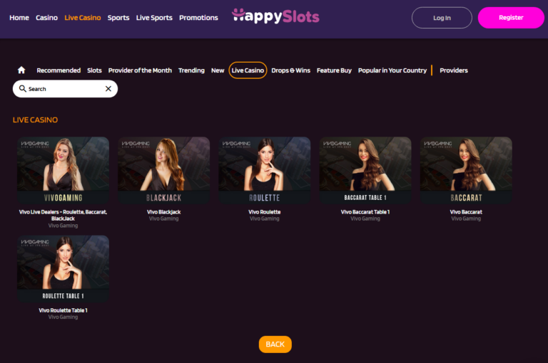548x363 pixels.
Task: Click the LIVE CASINO section heading
Action: coord(35,120)
